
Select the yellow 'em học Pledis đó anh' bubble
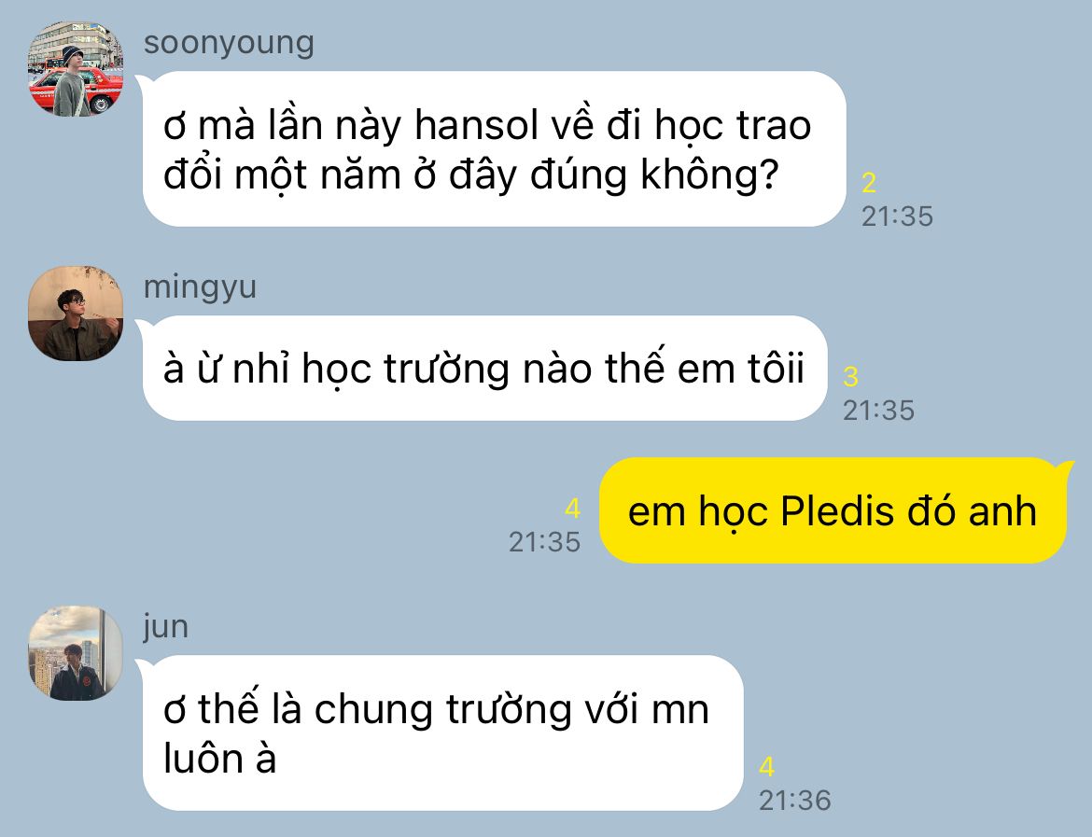click(x=833, y=510)
